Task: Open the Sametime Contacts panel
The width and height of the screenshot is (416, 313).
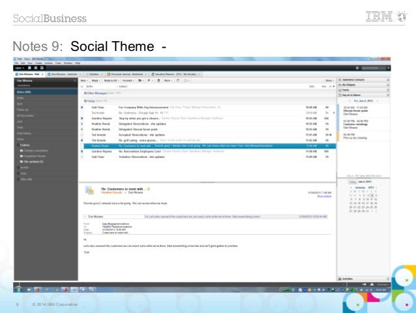Action: 363,80
